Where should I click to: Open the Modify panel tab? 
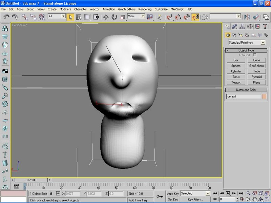pos(234,26)
